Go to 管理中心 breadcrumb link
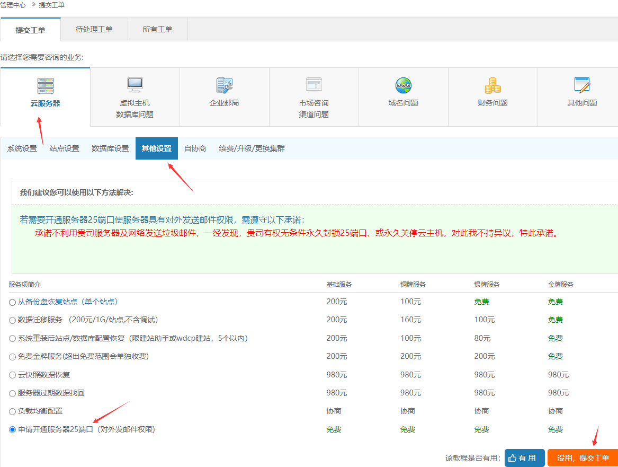 point(13,5)
